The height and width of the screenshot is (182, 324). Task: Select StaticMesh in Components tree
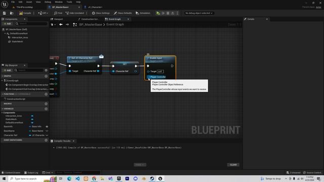point(17,41)
